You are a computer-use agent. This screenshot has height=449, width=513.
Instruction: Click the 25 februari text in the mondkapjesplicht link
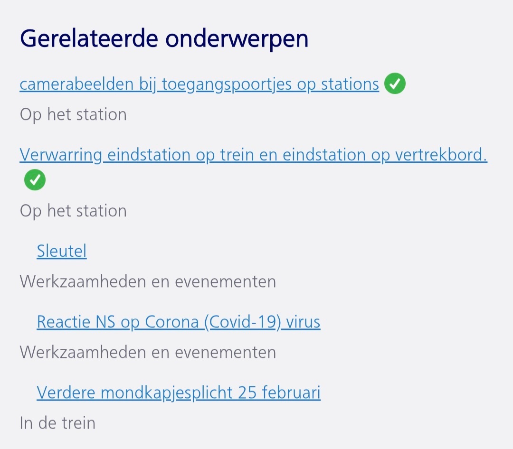click(279, 393)
